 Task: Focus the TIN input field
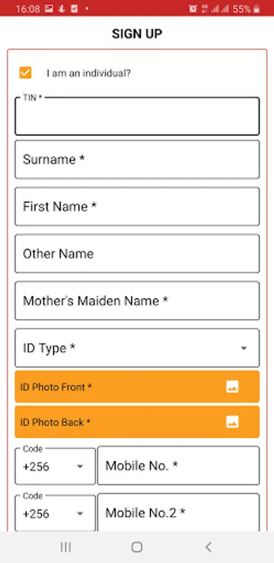[137, 116]
